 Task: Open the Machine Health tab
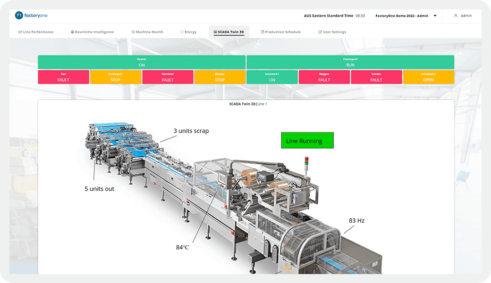(147, 32)
